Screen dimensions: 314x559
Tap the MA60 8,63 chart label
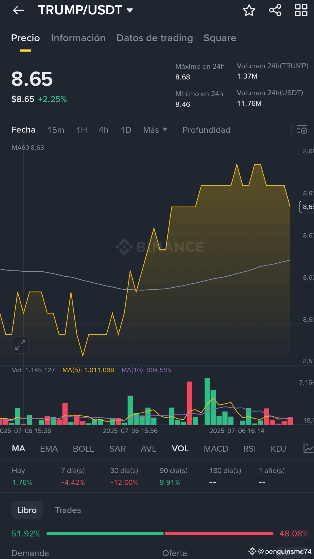click(28, 147)
